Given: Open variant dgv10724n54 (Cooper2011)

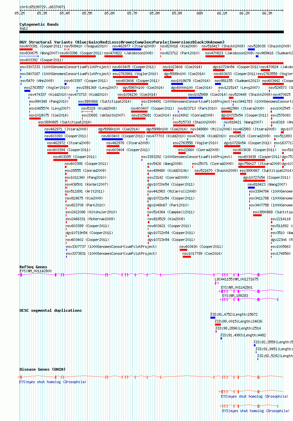Looking at the screenshot, I should click(x=236, y=67).
